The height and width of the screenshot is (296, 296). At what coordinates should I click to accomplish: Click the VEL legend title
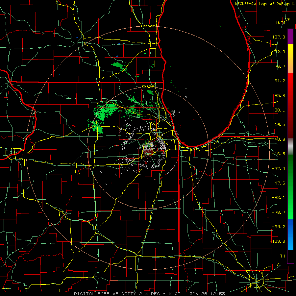289,20
